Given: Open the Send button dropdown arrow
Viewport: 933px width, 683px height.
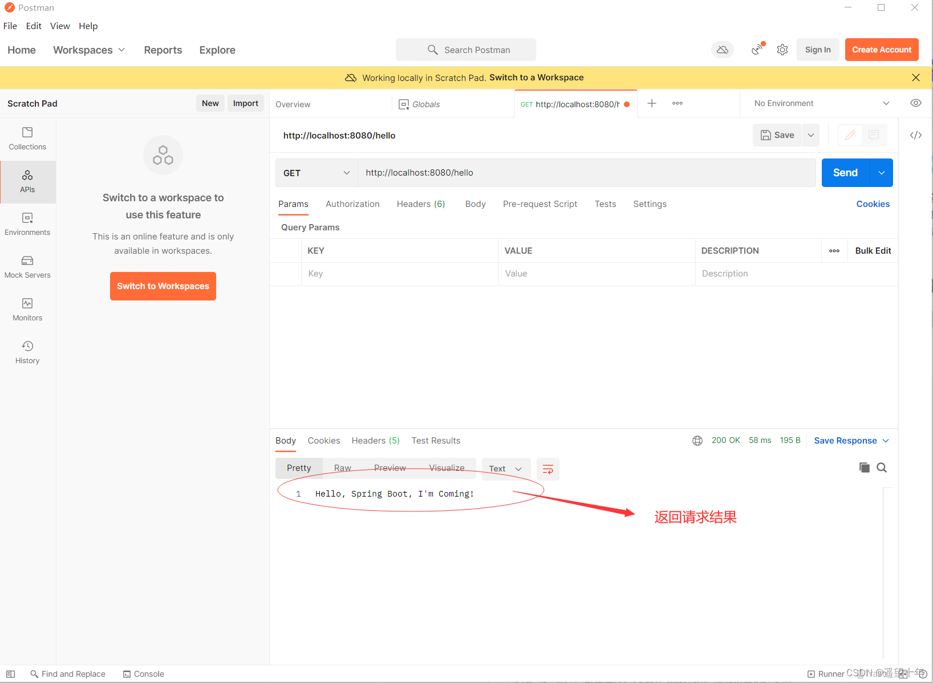Looking at the screenshot, I should coord(882,173).
